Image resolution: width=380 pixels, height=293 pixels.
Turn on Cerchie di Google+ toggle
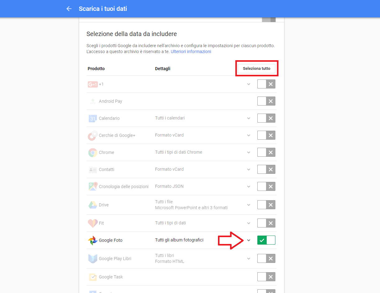[x=266, y=135]
